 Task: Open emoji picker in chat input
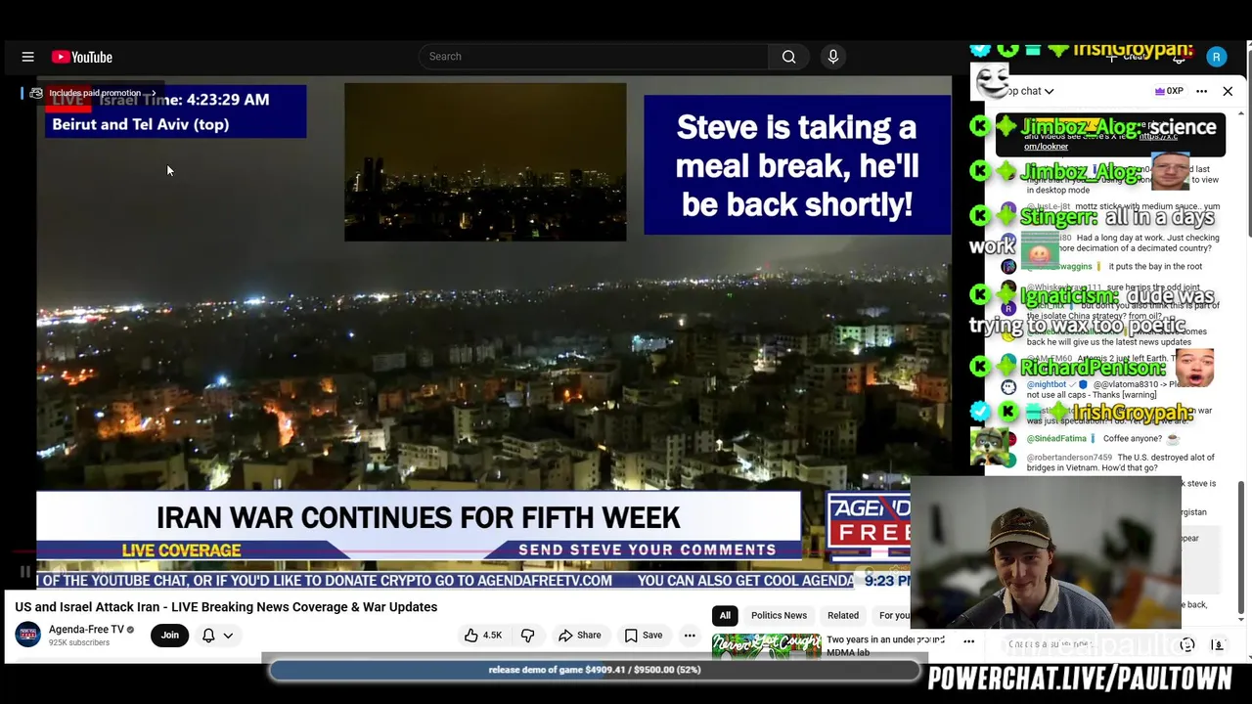pyautogui.click(x=1187, y=645)
